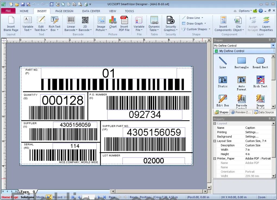Switch to the HOME ribbon tab

pyautogui.click(x=24, y=11)
